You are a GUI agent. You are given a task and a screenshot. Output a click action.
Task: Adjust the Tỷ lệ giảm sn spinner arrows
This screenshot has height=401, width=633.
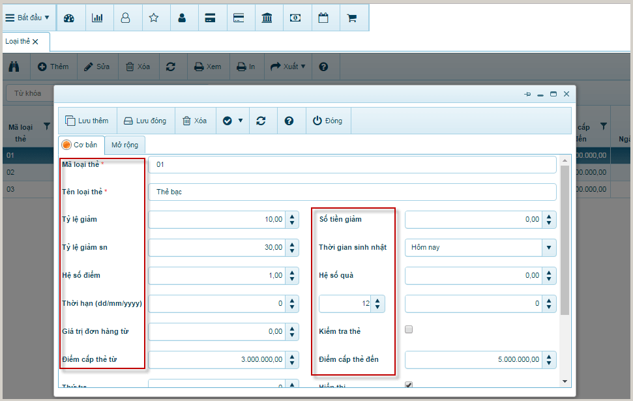pyautogui.click(x=292, y=248)
